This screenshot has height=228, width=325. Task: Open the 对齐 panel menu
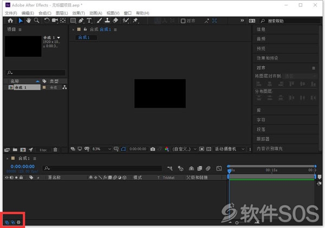point(314,68)
